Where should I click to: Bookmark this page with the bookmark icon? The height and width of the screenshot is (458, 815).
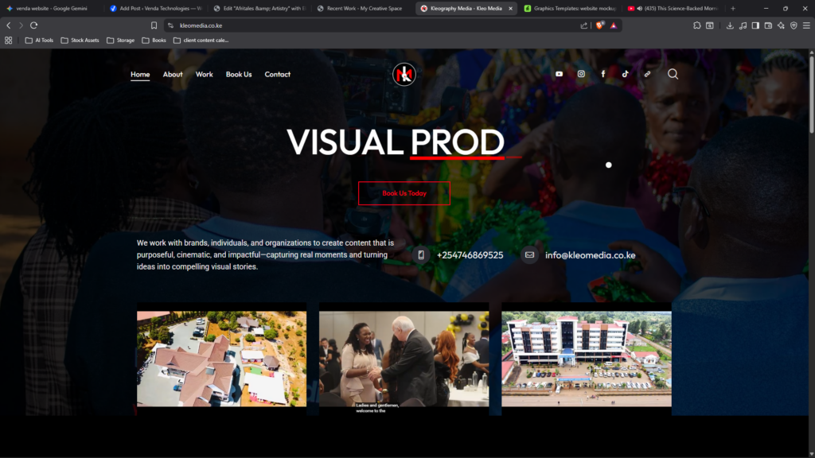[x=154, y=25]
